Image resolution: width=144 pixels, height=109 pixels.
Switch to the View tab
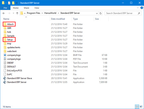click(37, 8)
